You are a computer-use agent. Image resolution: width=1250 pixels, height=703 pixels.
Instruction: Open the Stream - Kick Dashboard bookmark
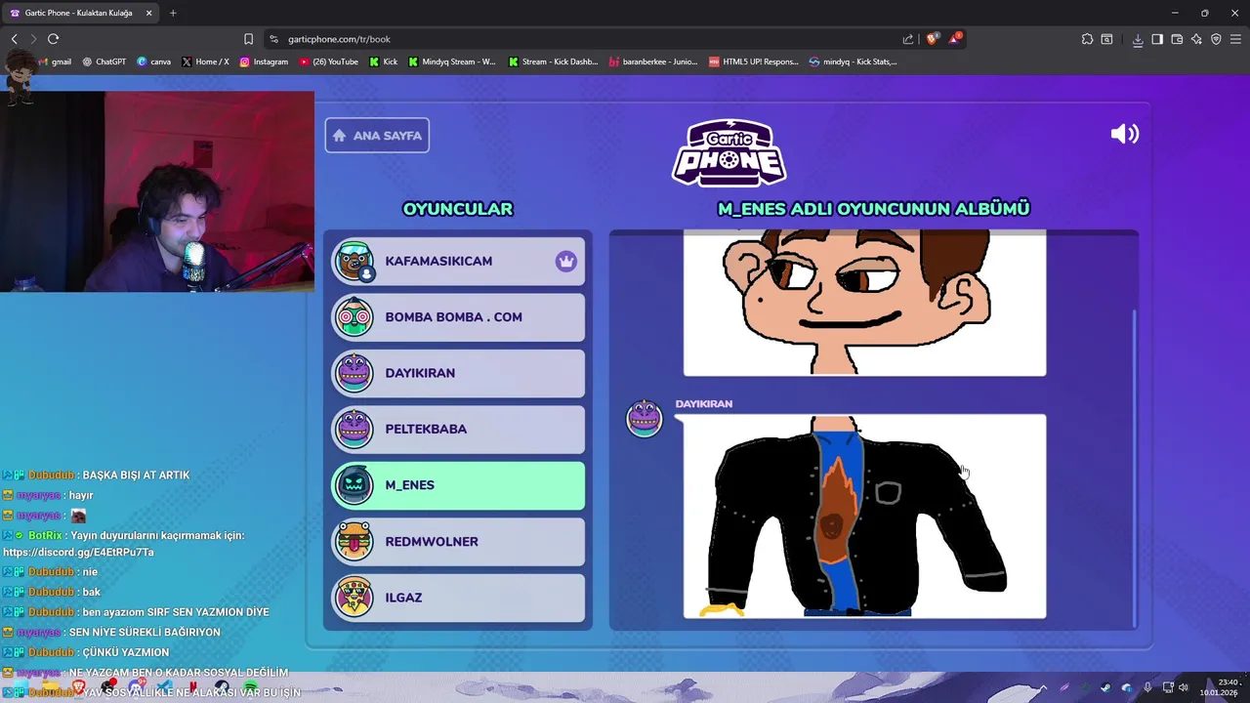coord(553,62)
